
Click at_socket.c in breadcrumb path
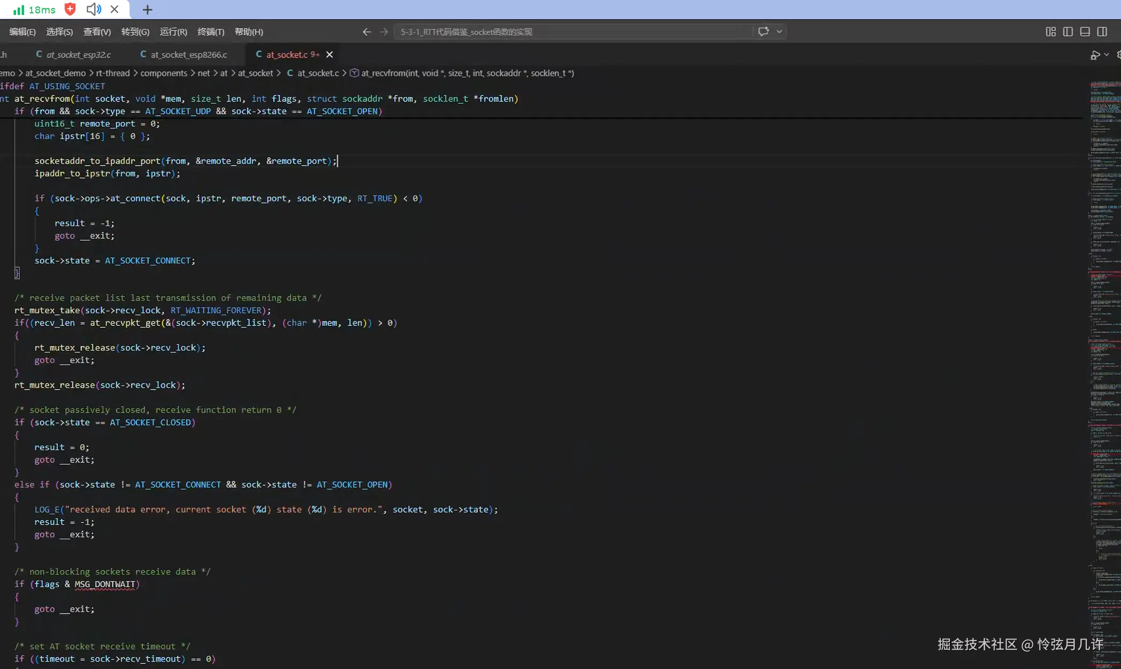pos(318,73)
